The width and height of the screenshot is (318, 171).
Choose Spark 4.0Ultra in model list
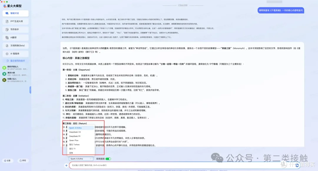(x=81, y=128)
